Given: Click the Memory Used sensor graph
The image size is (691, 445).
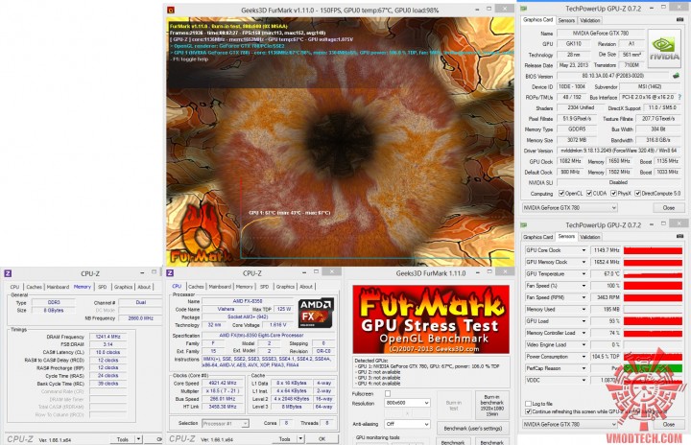Looking at the screenshot, I should [654, 310].
